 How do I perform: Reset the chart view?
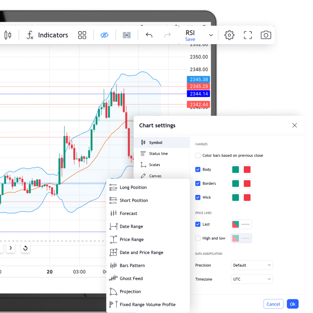coord(25,248)
